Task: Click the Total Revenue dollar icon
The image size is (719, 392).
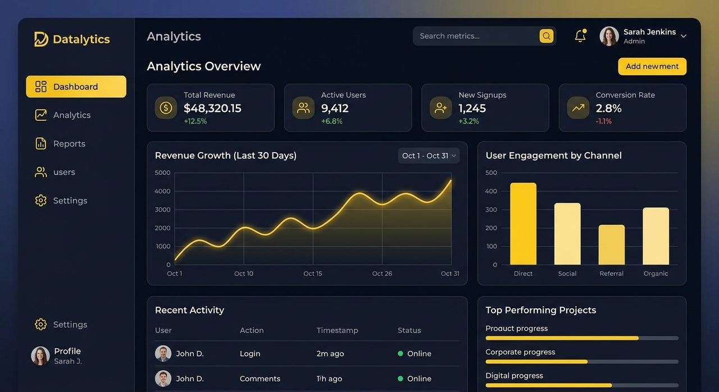Action: [166, 108]
